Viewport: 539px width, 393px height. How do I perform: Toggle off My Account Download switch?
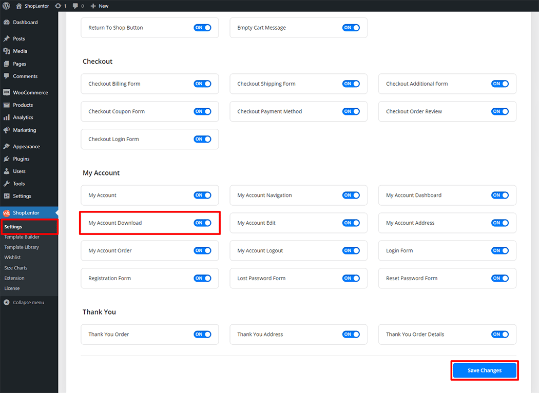click(202, 223)
